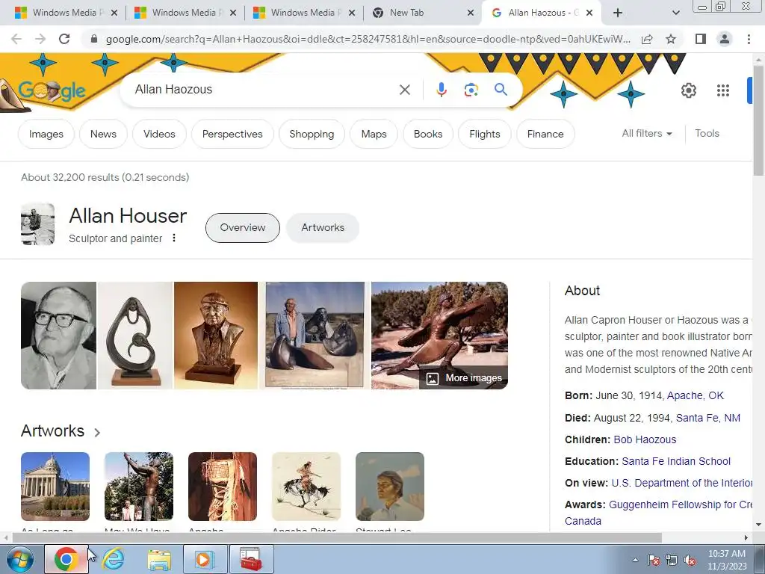Viewport: 765px width, 574px height.
Task: Open the Chrome three-dot menu
Action: point(749,39)
